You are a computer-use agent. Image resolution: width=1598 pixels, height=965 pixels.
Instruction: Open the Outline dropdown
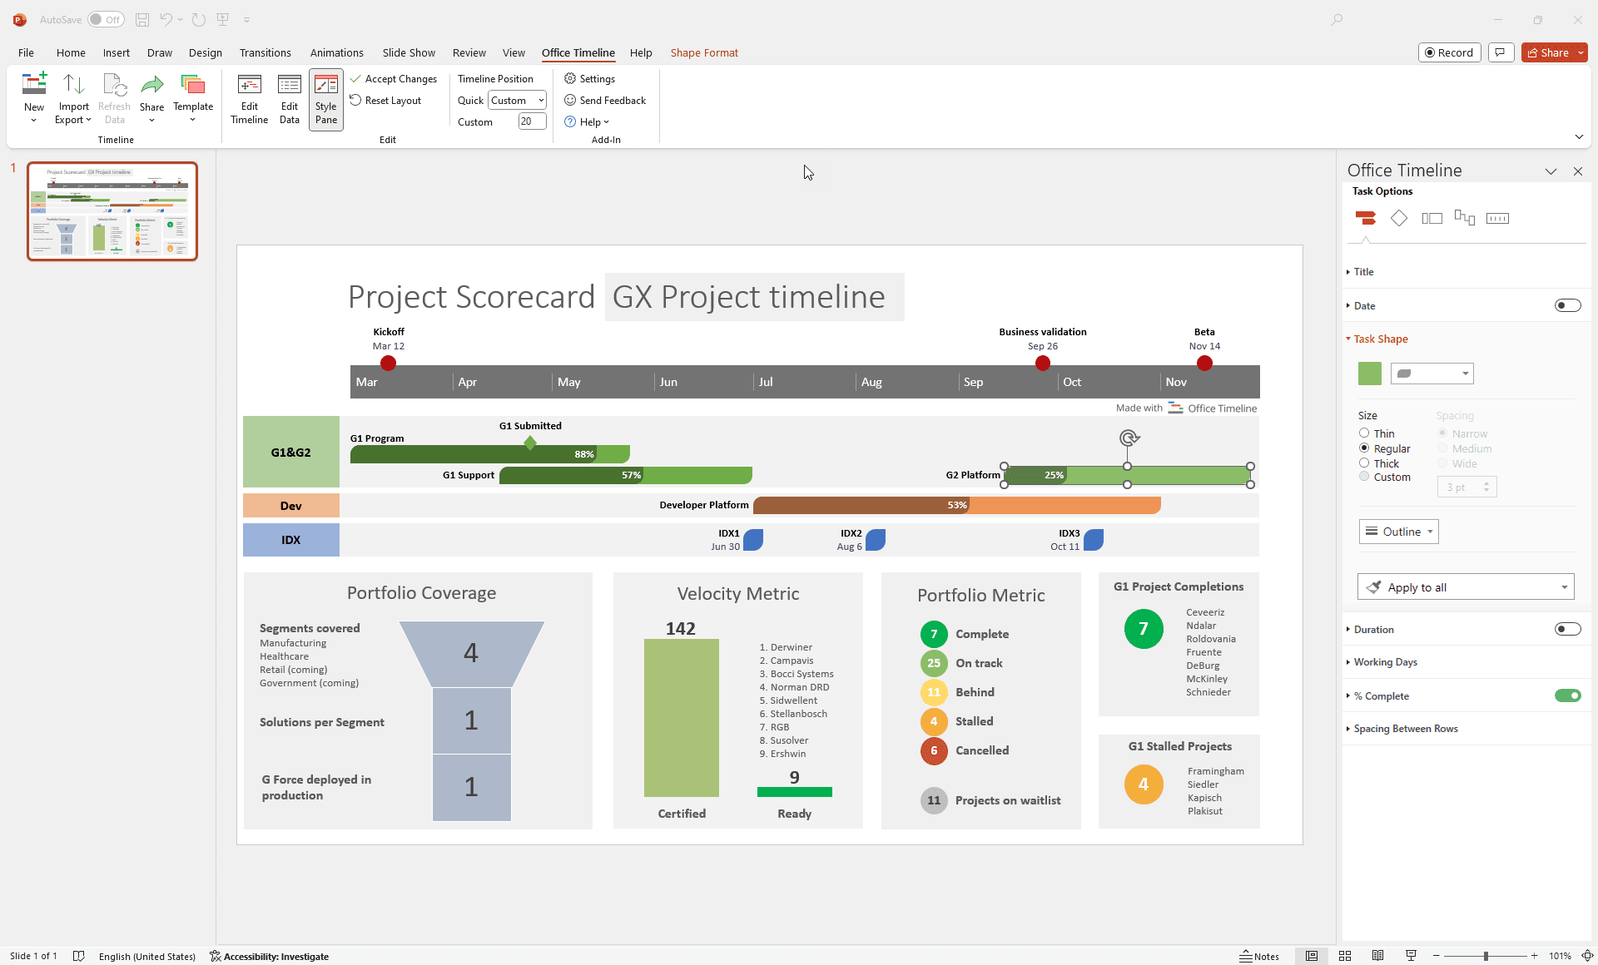coord(1399,532)
